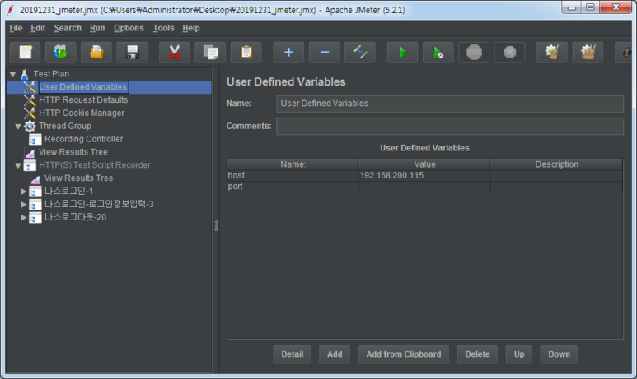Open the Run menu
This screenshot has height=379, width=637.
97,28
